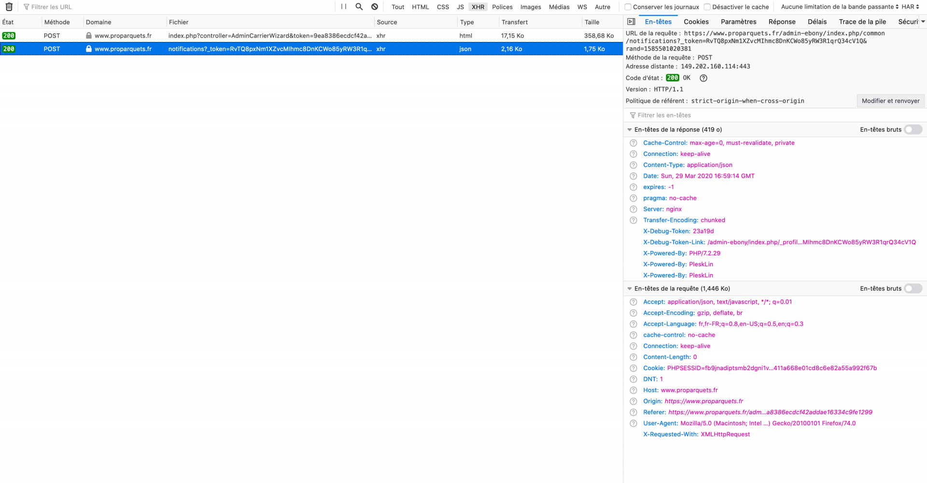927x483 pixels.
Task: Open the request blocking icon
Action: coord(375,7)
